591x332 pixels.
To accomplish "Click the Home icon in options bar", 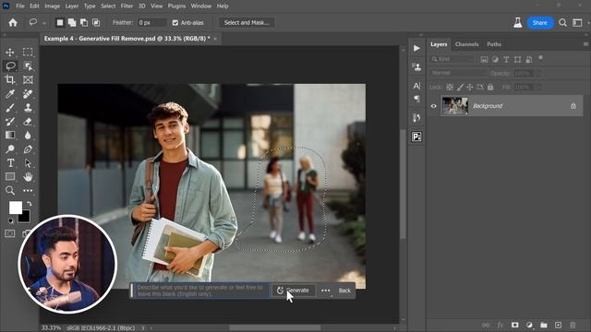I will [x=13, y=22].
